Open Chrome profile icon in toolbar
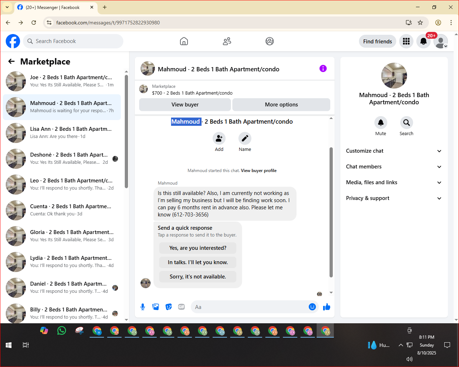The image size is (459, 367). (438, 23)
